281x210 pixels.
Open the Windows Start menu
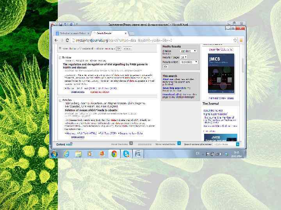pyautogui.click(x=54, y=154)
